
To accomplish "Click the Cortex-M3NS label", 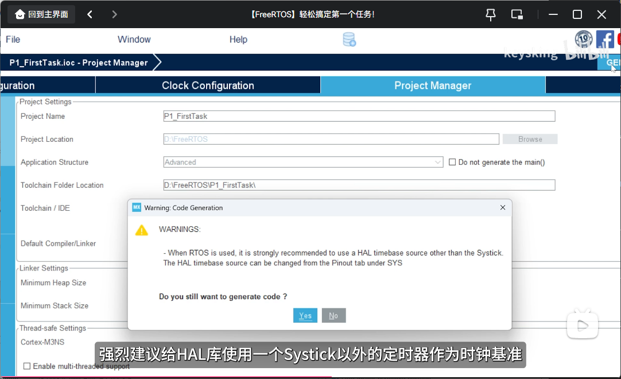I will click(42, 342).
